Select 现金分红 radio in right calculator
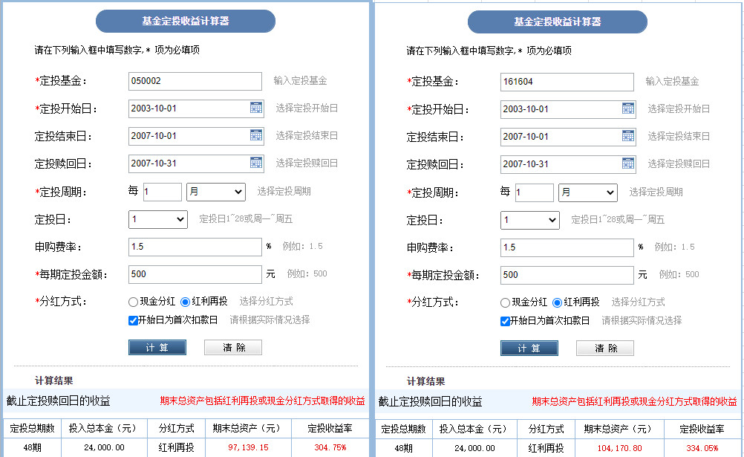This screenshot has width=744, height=457. (x=506, y=302)
